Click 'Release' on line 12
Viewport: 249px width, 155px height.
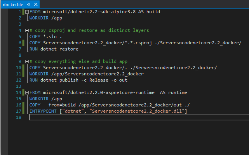coord(99,80)
